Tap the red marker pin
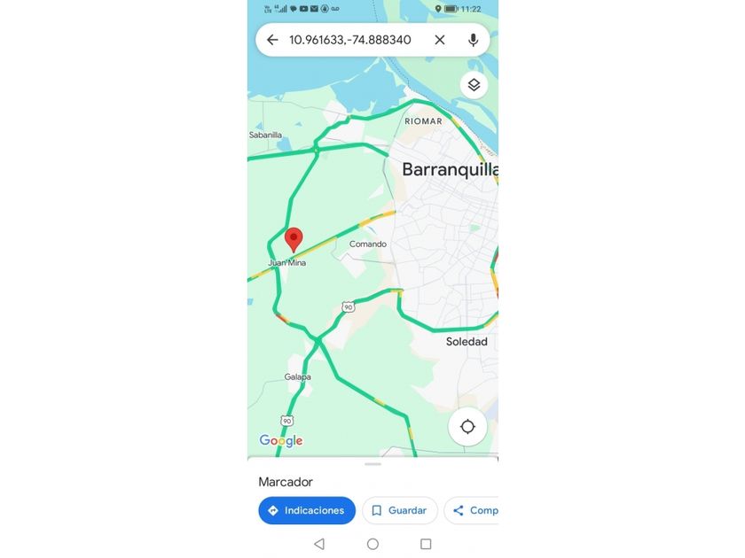The height and width of the screenshot is (558, 745). tap(294, 240)
